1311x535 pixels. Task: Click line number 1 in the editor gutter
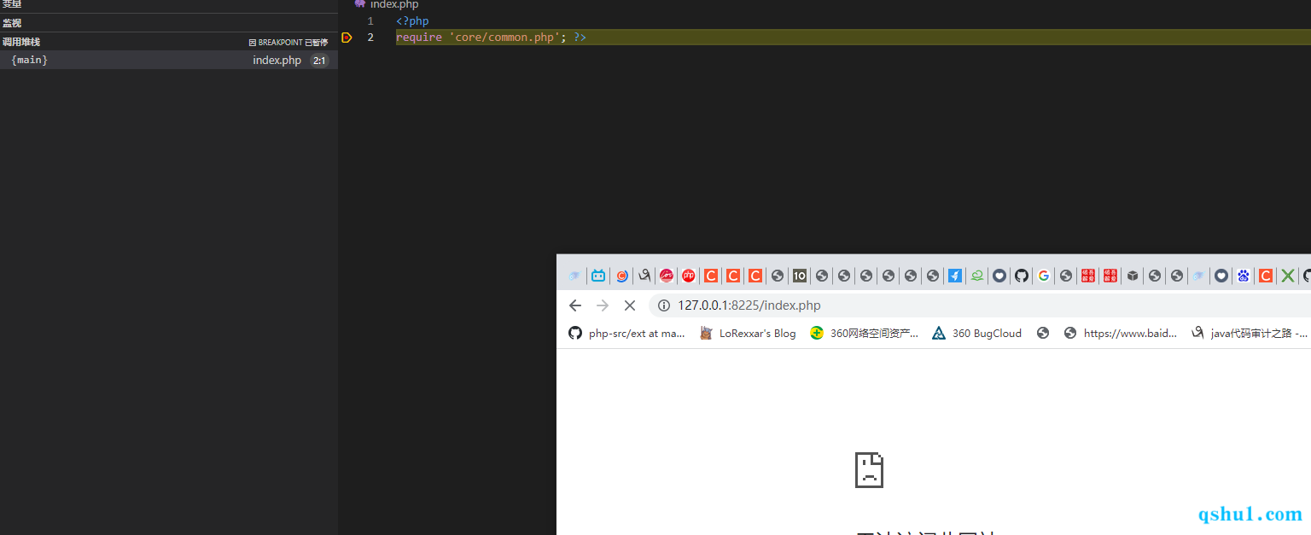(x=370, y=21)
